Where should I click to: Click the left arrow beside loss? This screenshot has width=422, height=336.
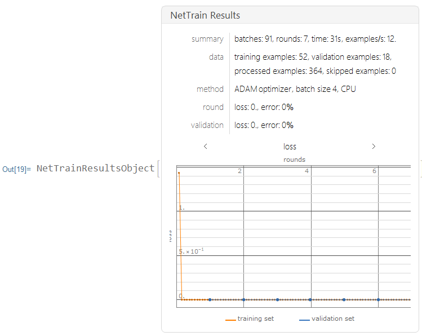pyautogui.click(x=205, y=146)
